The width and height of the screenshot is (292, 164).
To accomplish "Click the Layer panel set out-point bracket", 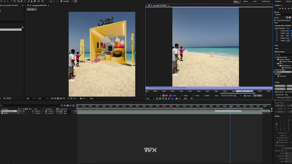I will coord(193,96).
